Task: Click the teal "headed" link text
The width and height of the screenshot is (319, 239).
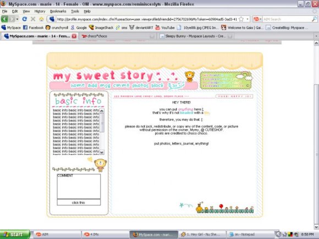Action: click(186, 113)
